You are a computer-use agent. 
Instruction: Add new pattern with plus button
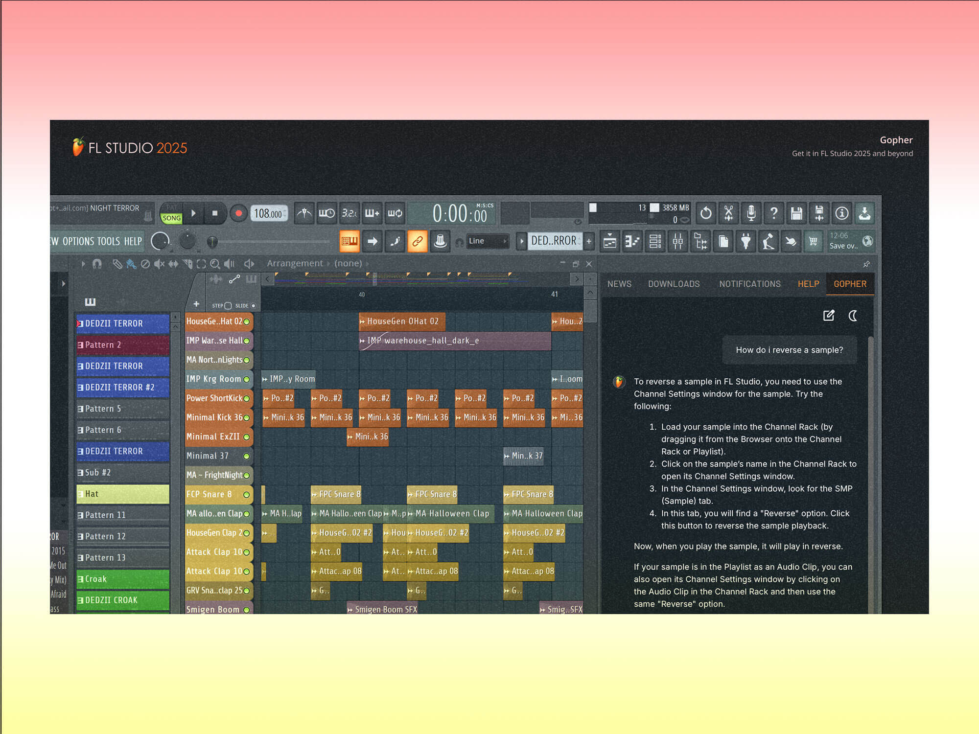coord(589,241)
